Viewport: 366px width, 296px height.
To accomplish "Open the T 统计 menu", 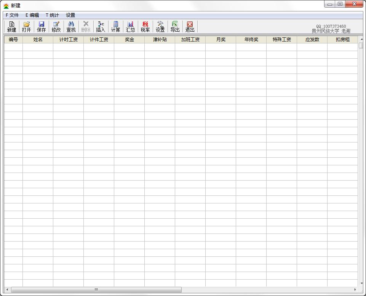I will click(53, 15).
